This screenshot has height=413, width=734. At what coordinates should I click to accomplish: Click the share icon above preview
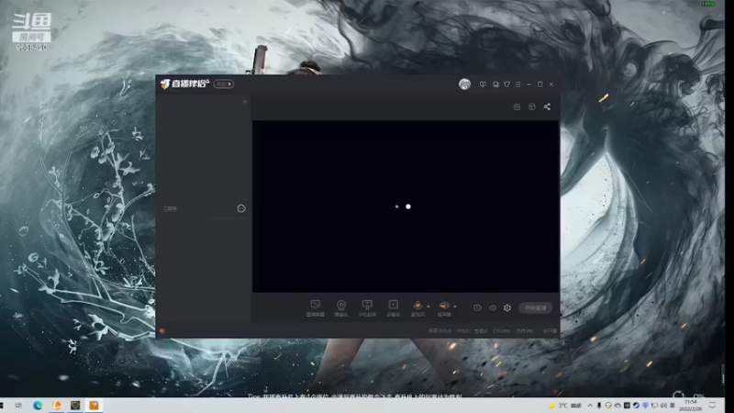click(547, 106)
